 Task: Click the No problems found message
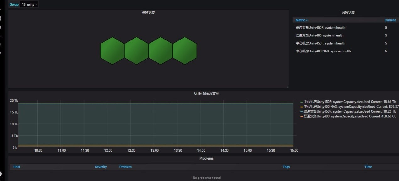coord(206,178)
